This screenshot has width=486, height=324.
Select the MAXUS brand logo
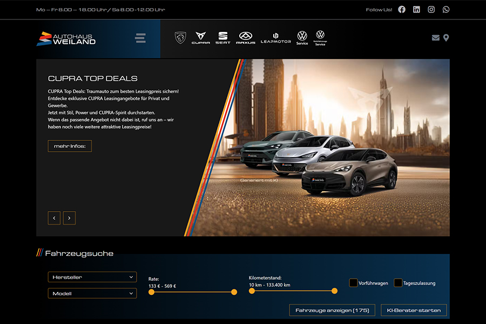pyautogui.click(x=245, y=38)
